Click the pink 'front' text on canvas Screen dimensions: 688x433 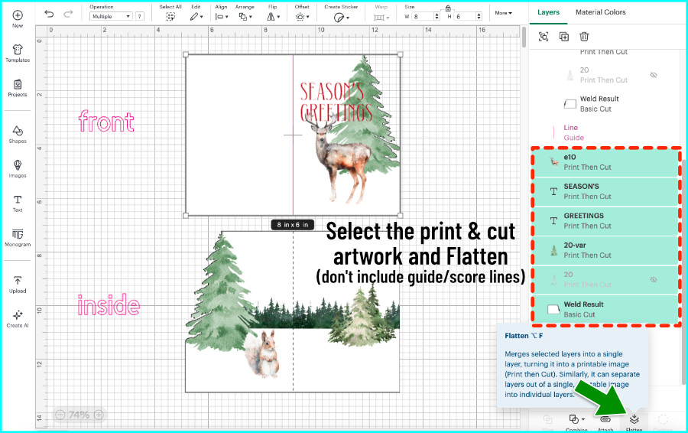[106, 121]
